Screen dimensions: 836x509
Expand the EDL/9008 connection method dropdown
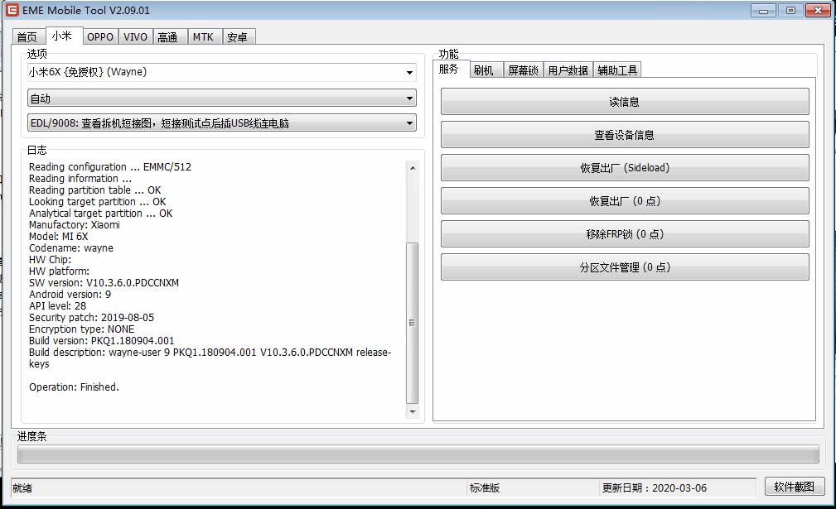222,123
